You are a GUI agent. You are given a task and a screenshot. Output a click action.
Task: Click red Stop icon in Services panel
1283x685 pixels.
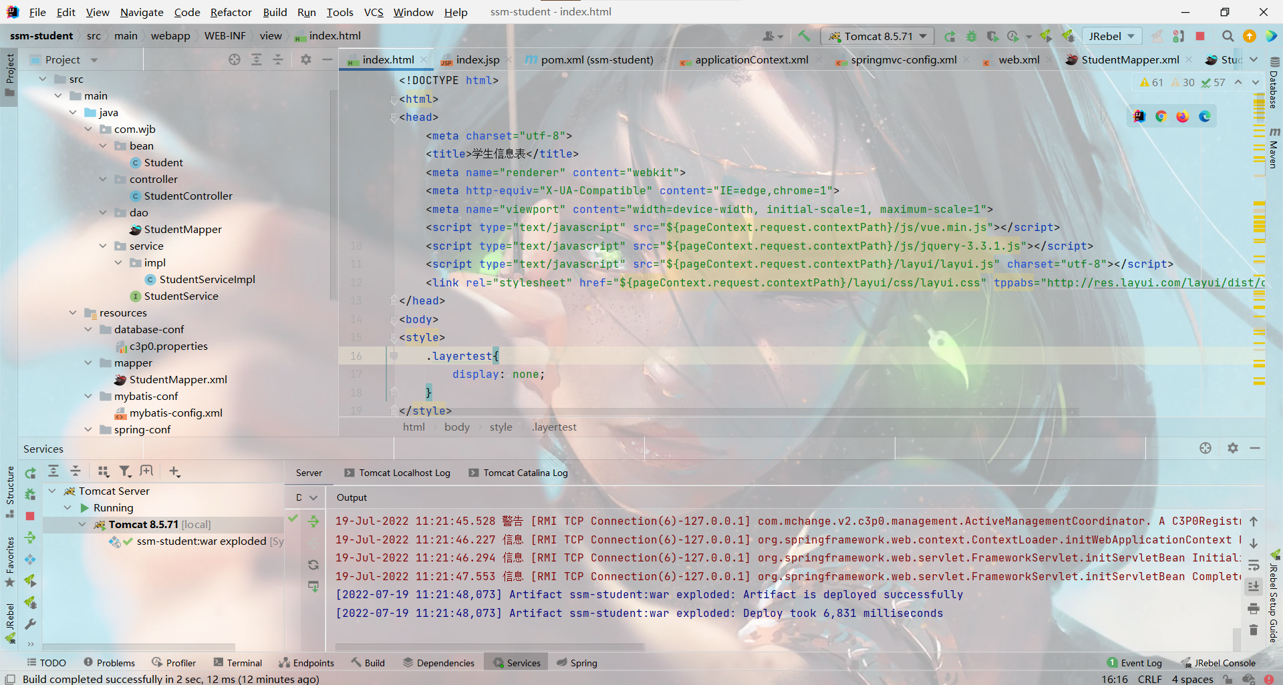pos(30,516)
